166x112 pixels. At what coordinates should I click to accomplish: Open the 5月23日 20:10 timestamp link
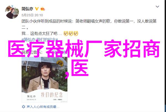32,15
